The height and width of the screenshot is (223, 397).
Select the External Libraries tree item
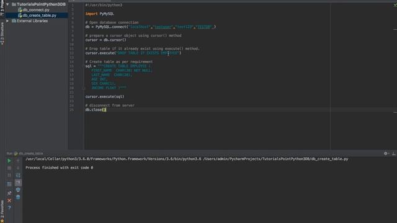pos(32,21)
